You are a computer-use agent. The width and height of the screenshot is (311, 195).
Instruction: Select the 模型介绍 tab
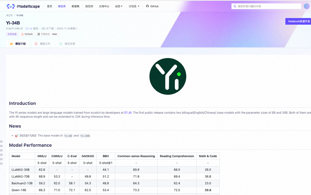click(18, 44)
